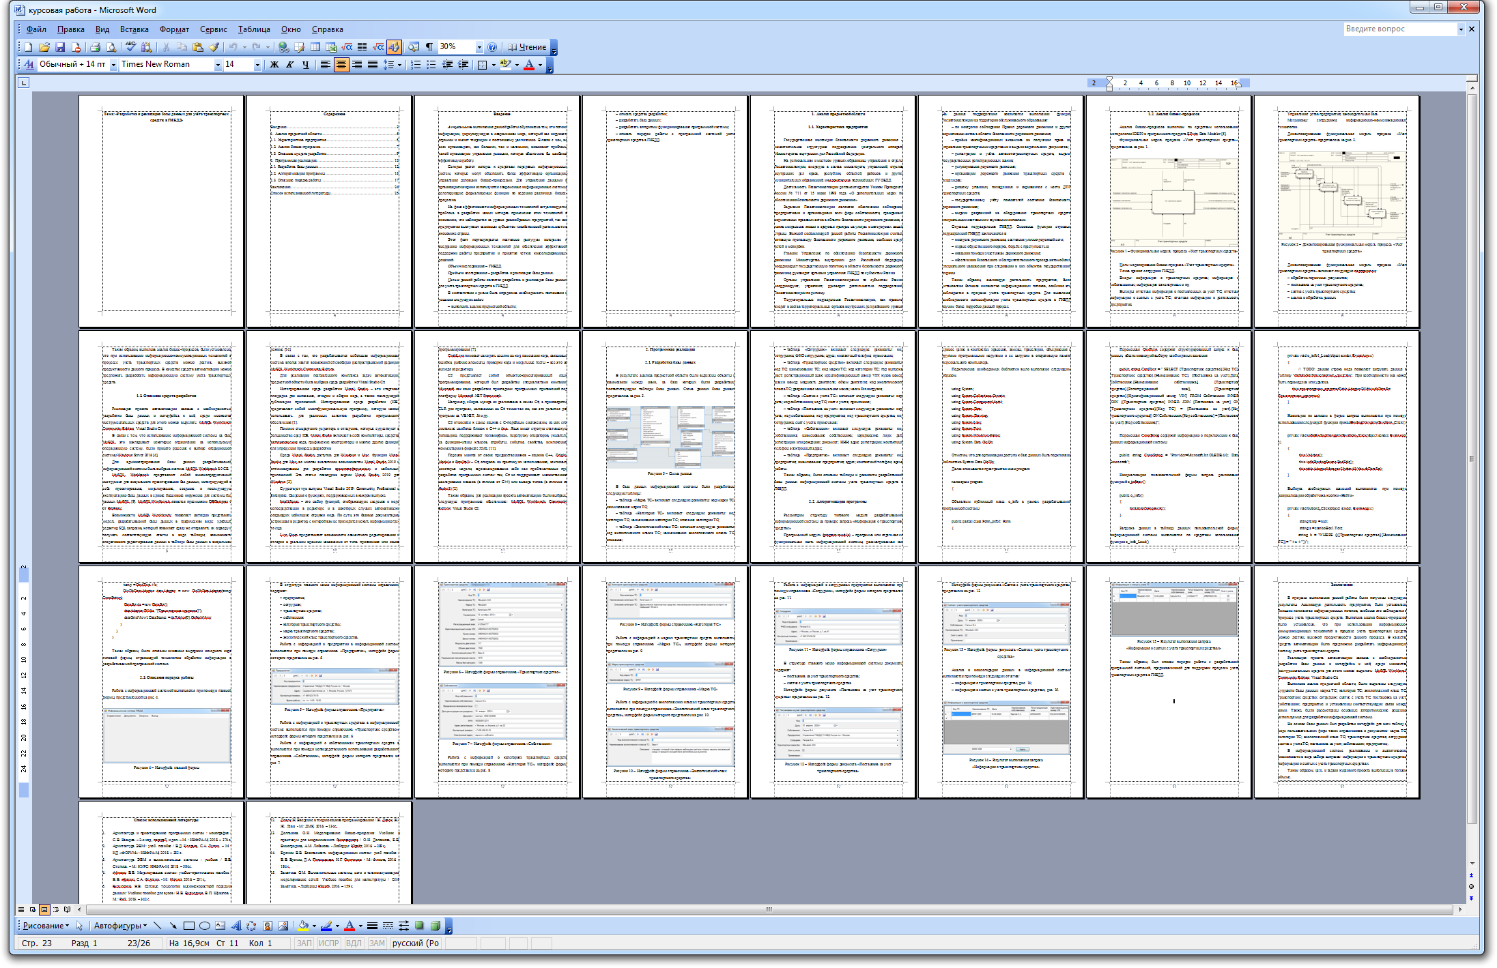
Task: Expand the Times New Roman font list
Action: tap(218, 65)
